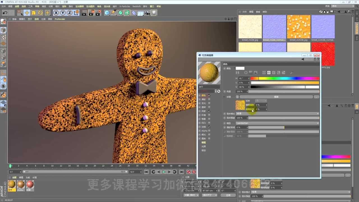Collapse the 纹理 disclosure triangle

tap(224, 97)
